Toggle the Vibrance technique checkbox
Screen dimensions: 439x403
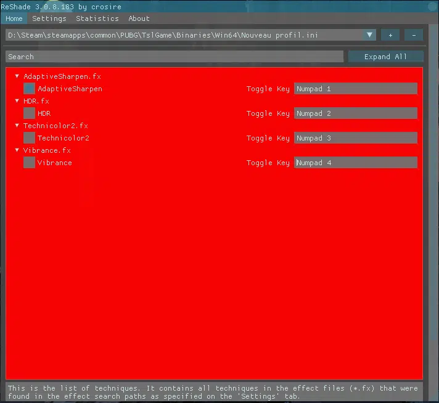[29, 163]
